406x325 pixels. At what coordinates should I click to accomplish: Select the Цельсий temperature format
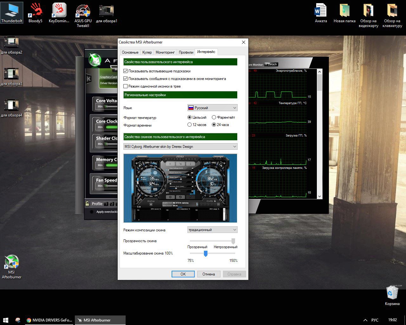(190, 117)
